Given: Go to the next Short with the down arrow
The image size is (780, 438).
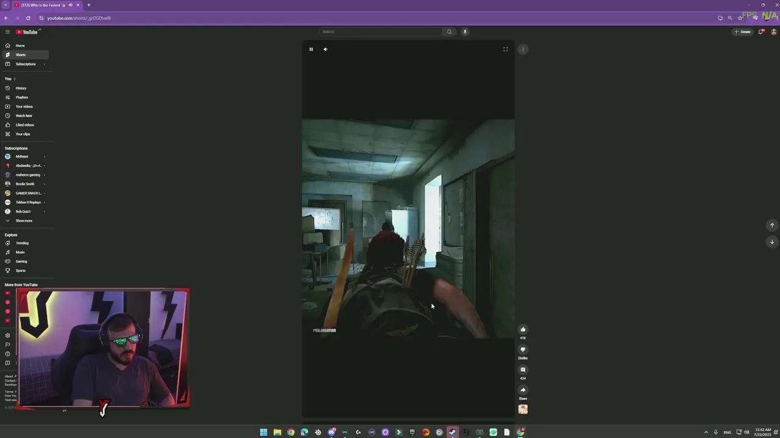Looking at the screenshot, I should click(772, 242).
